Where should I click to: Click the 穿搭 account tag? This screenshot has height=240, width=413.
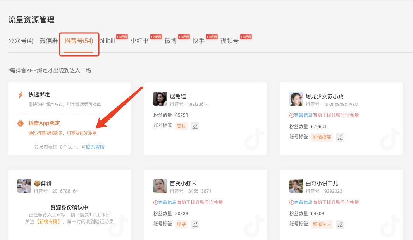pyautogui.click(x=181, y=225)
